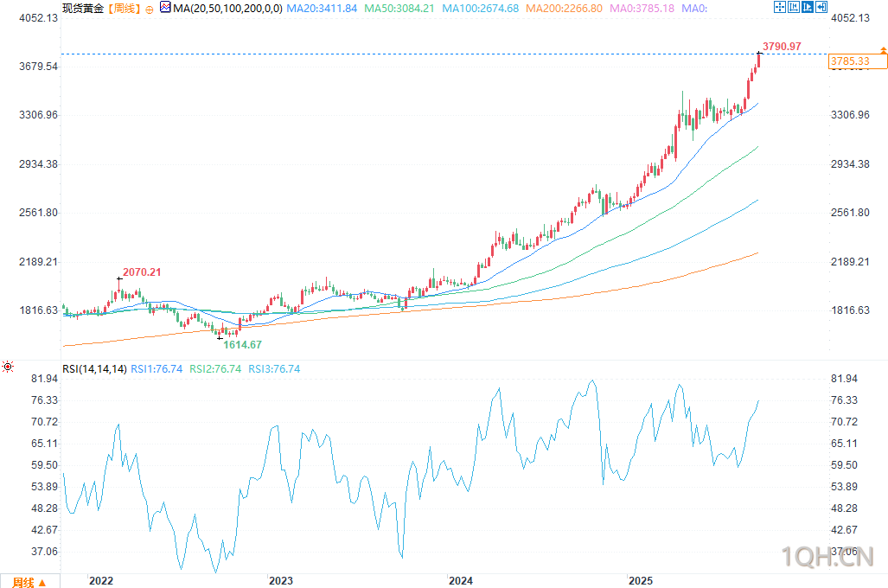Click the download arrow icon in top toolbar
This screenshot has width=888, height=588.
pyautogui.click(x=821, y=8)
